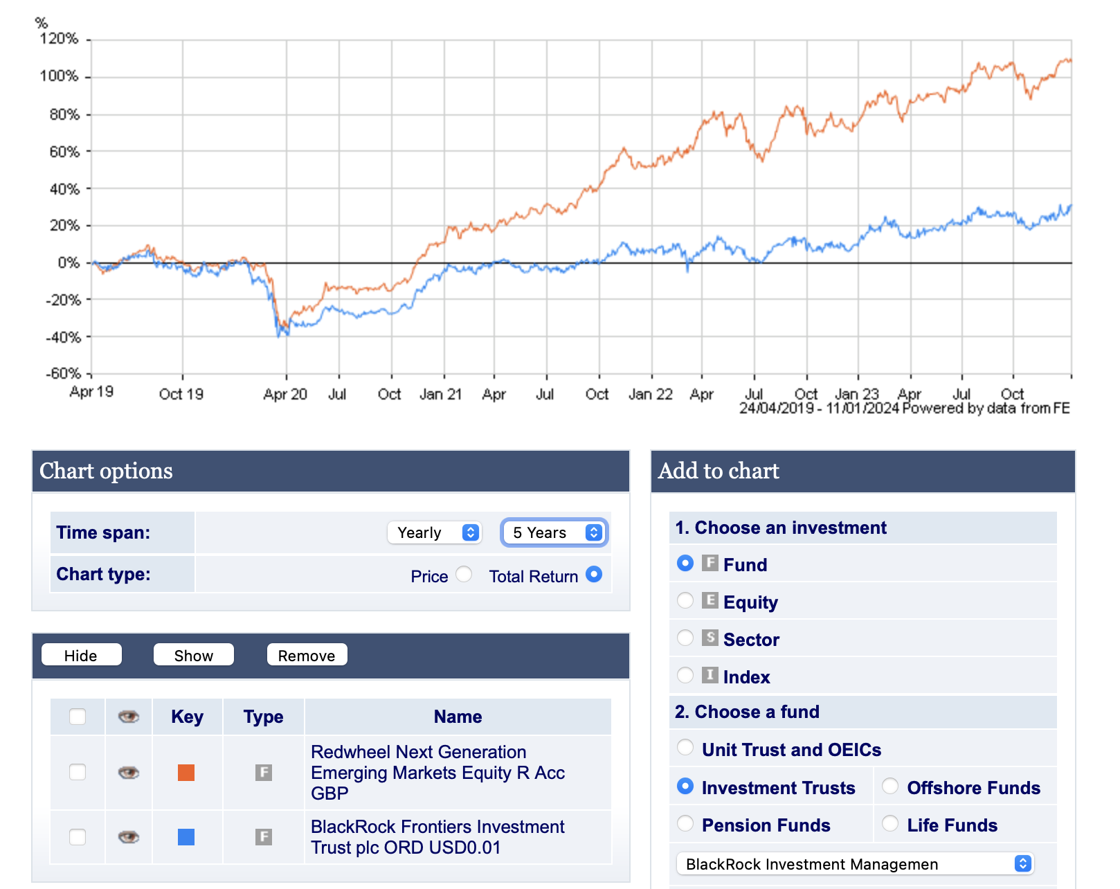Click the S icon next to Sector option
The width and height of the screenshot is (1120, 889).
click(710, 638)
